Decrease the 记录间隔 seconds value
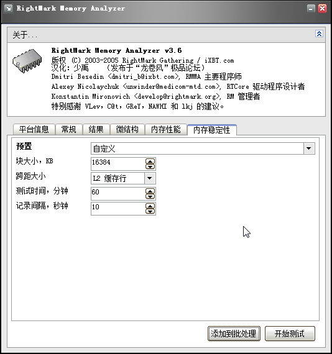Viewport: 332px width, 354px height. tap(150, 211)
